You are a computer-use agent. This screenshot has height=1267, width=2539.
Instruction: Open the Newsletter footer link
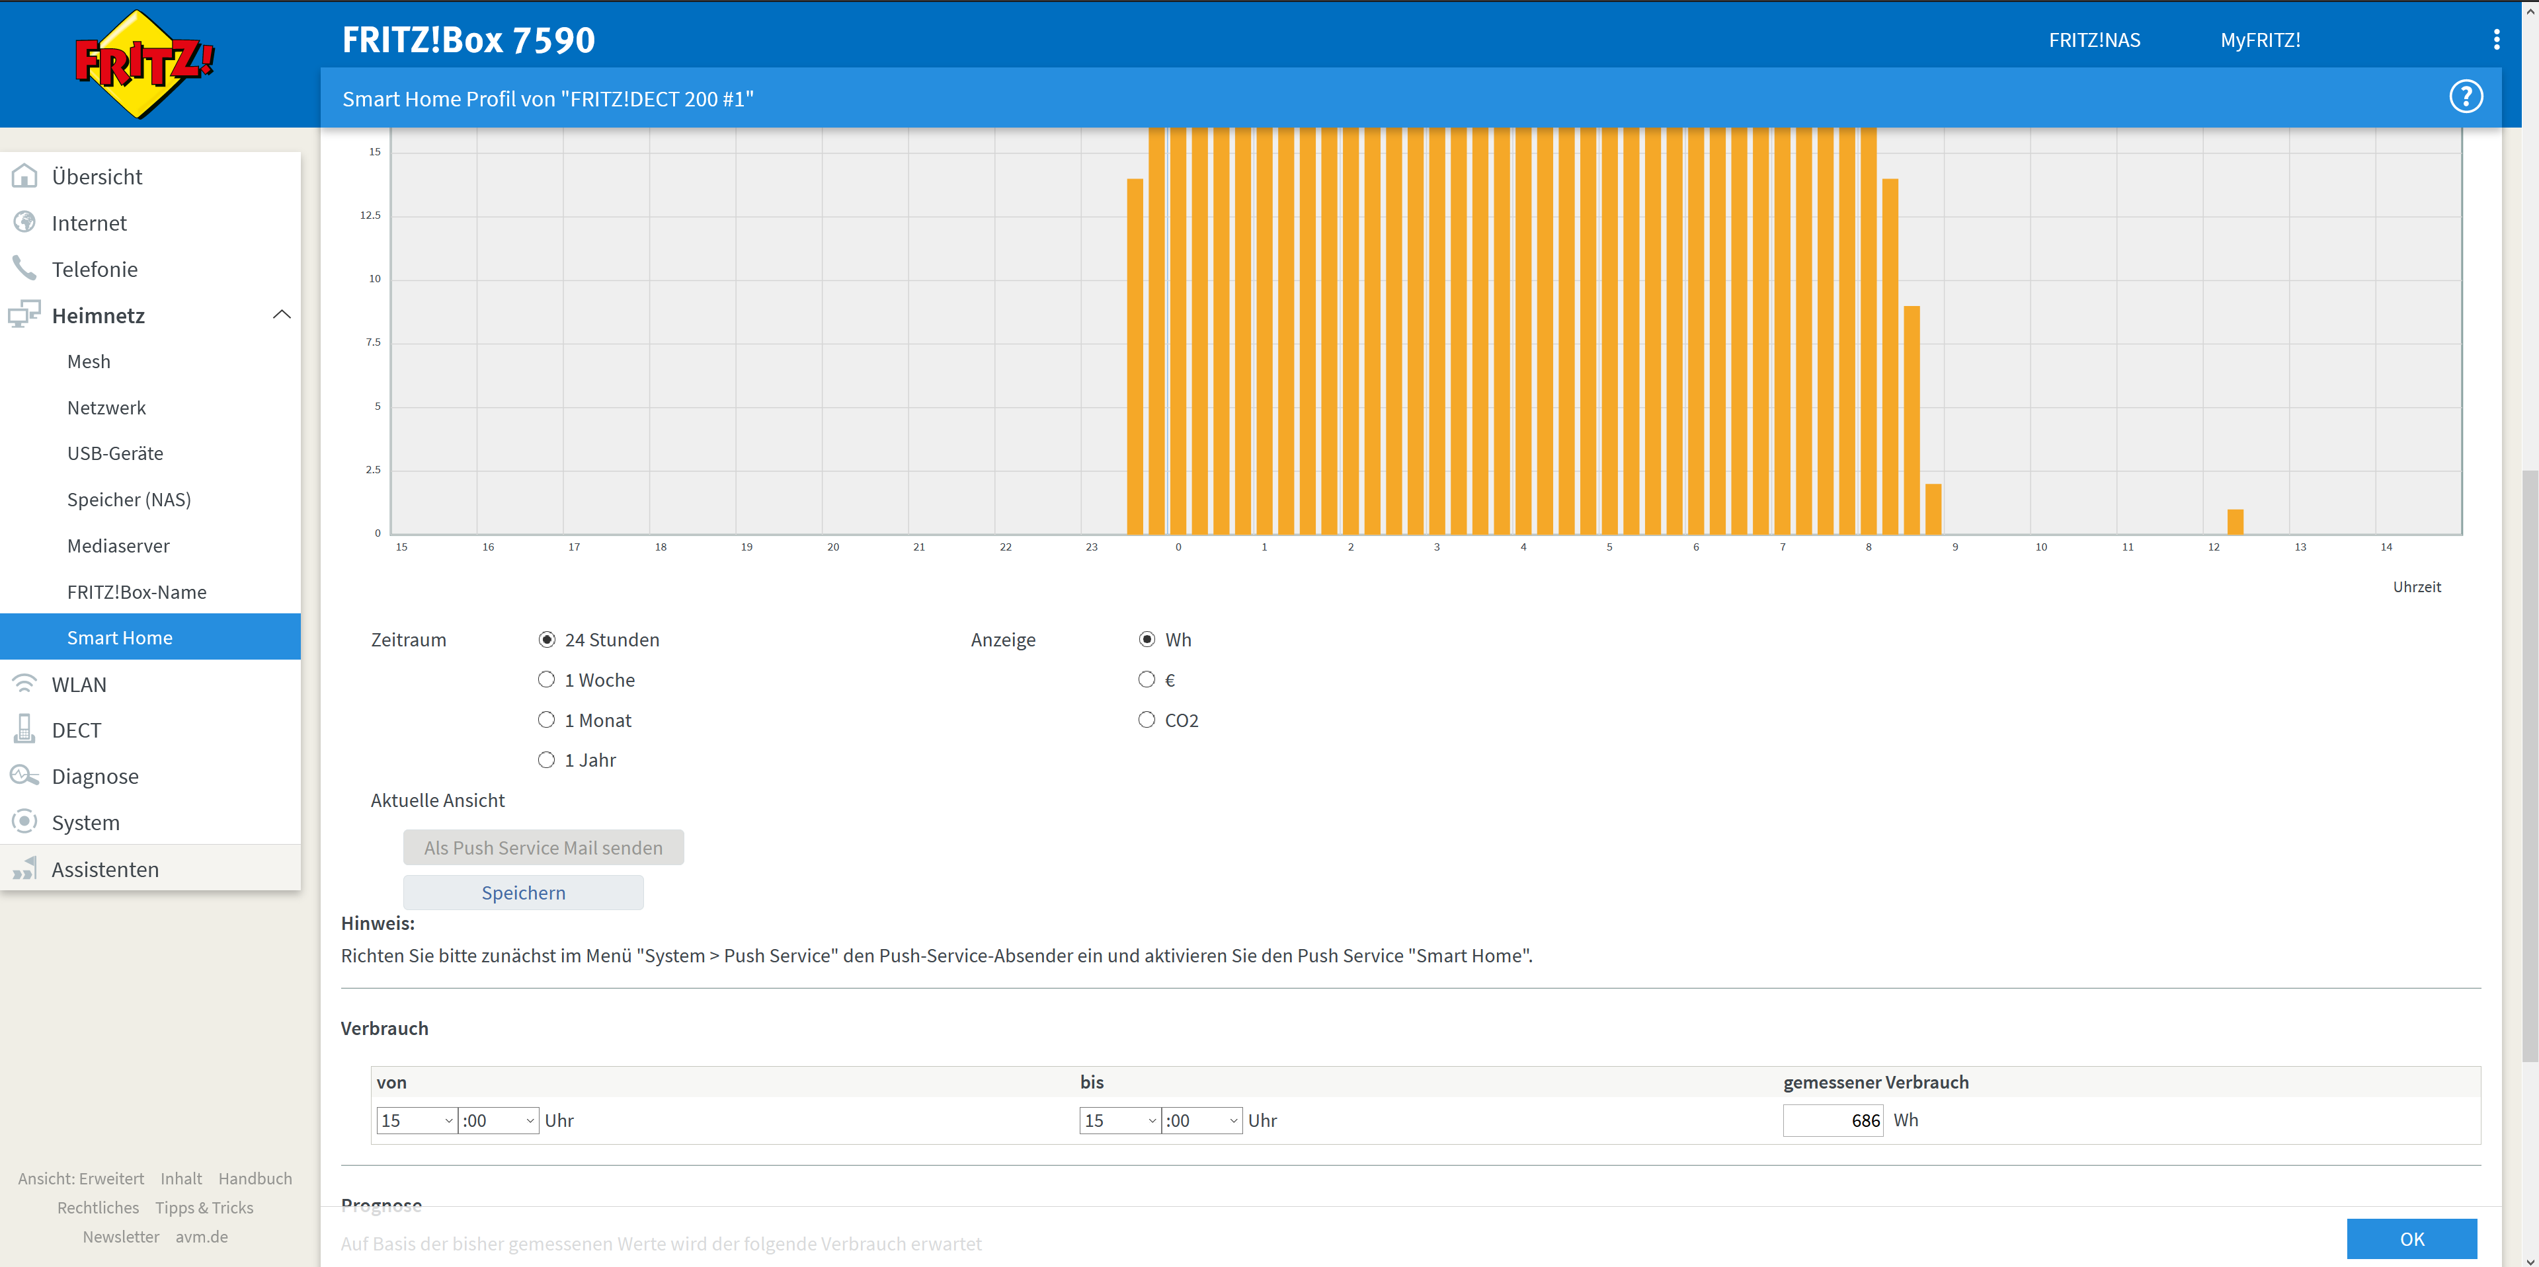(x=120, y=1237)
